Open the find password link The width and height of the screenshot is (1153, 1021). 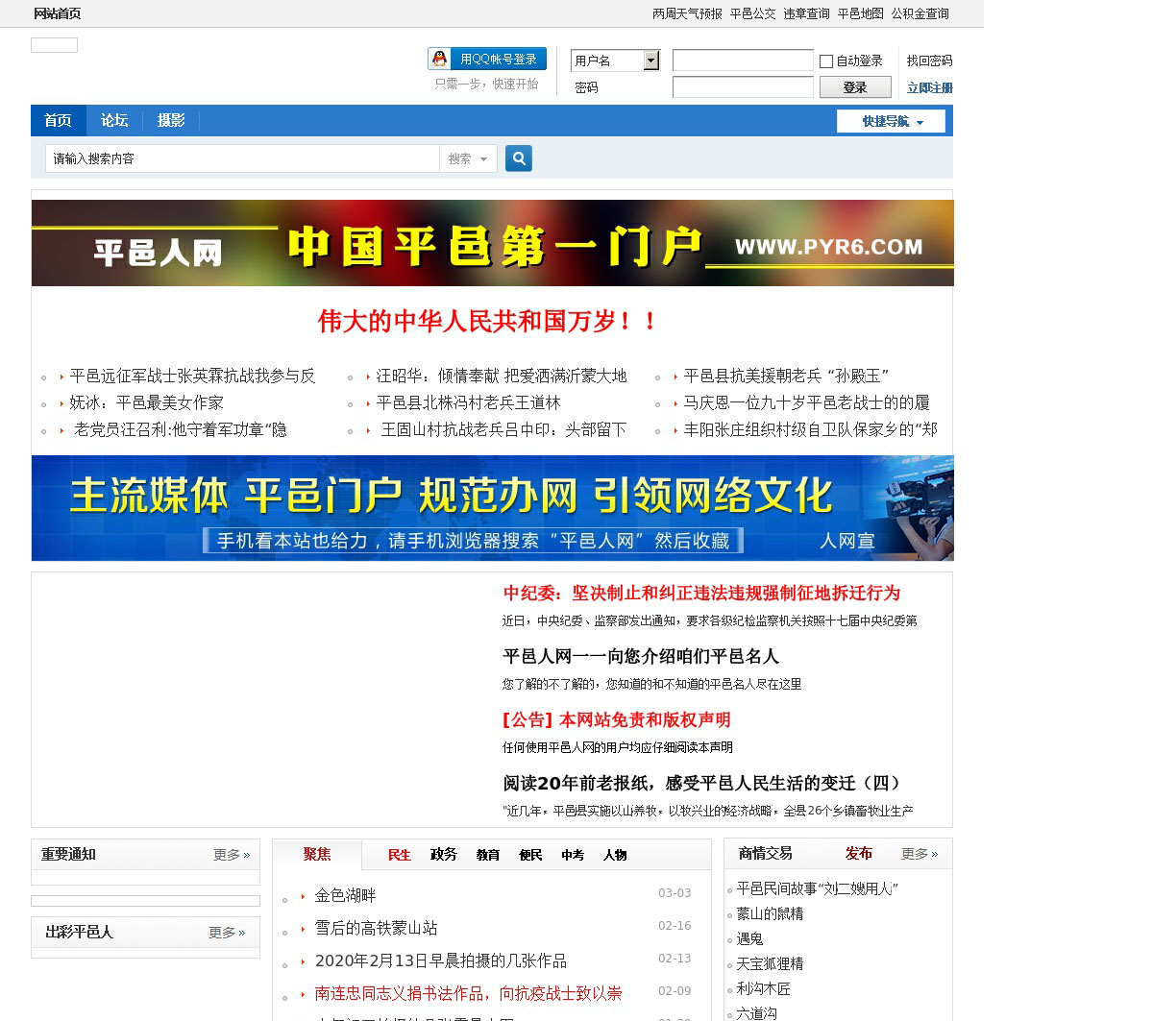tap(929, 61)
